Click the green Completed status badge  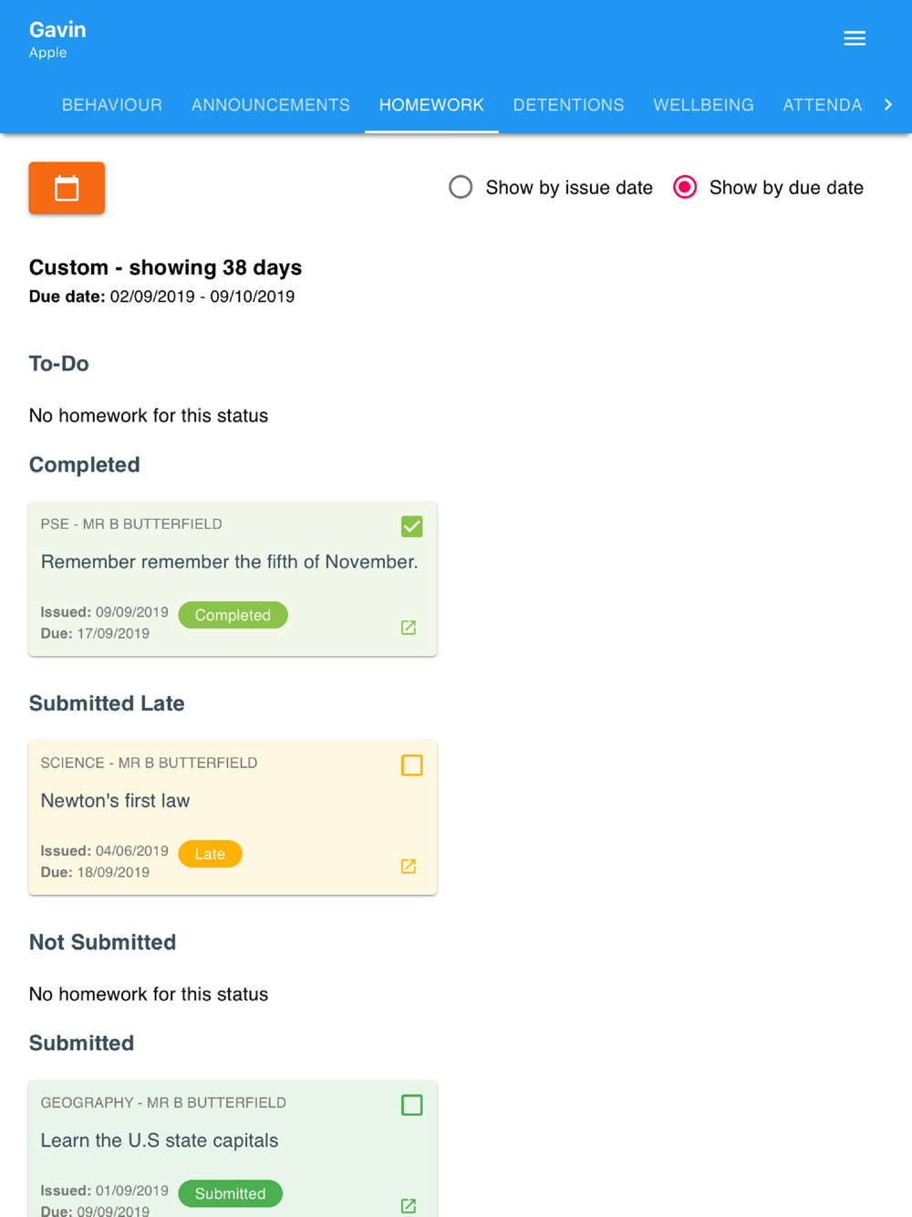coord(233,615)
